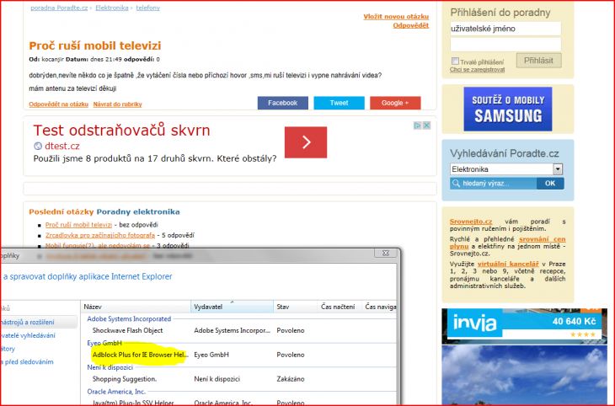Viewport: 615px width, 406px height.
Task: Share the question via Tweet button
Action: 339,103
